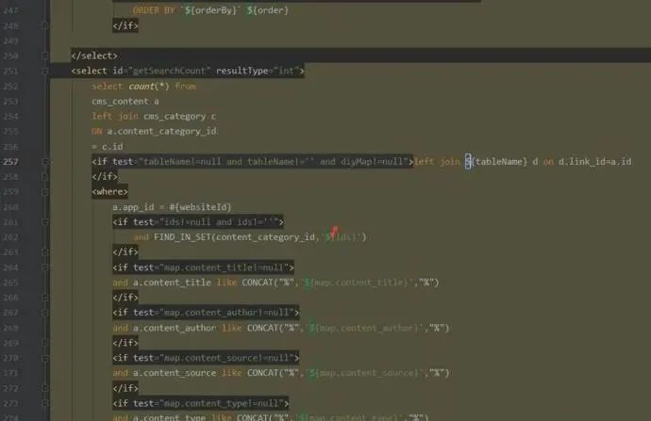
Task: Click a.content_category_id on line 255
Action: tap(161, 131)
